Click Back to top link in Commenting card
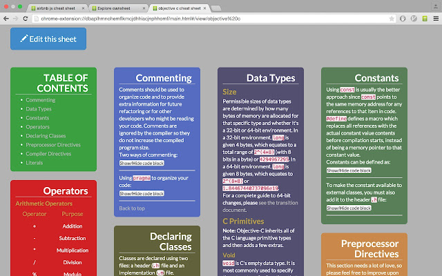The image size is (442, 276). click(x=132, y=208)
